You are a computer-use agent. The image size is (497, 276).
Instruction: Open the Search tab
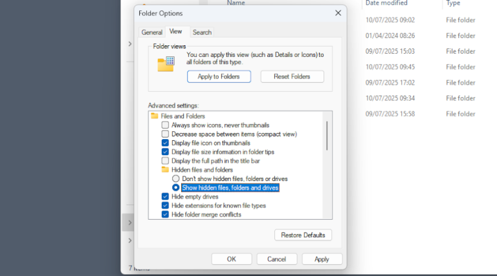click(x=202, y=32)
